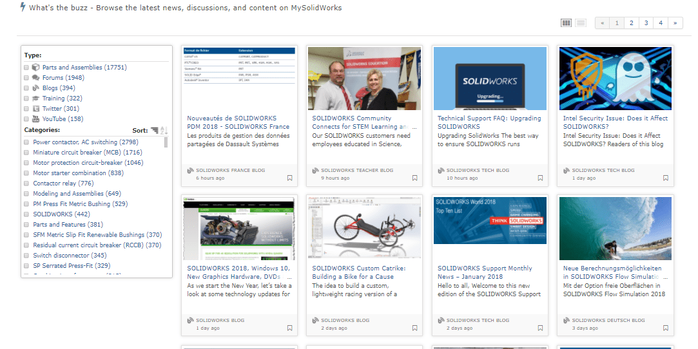Sort categories by count icon
698x349 pixels.
(x=155, y=130)
